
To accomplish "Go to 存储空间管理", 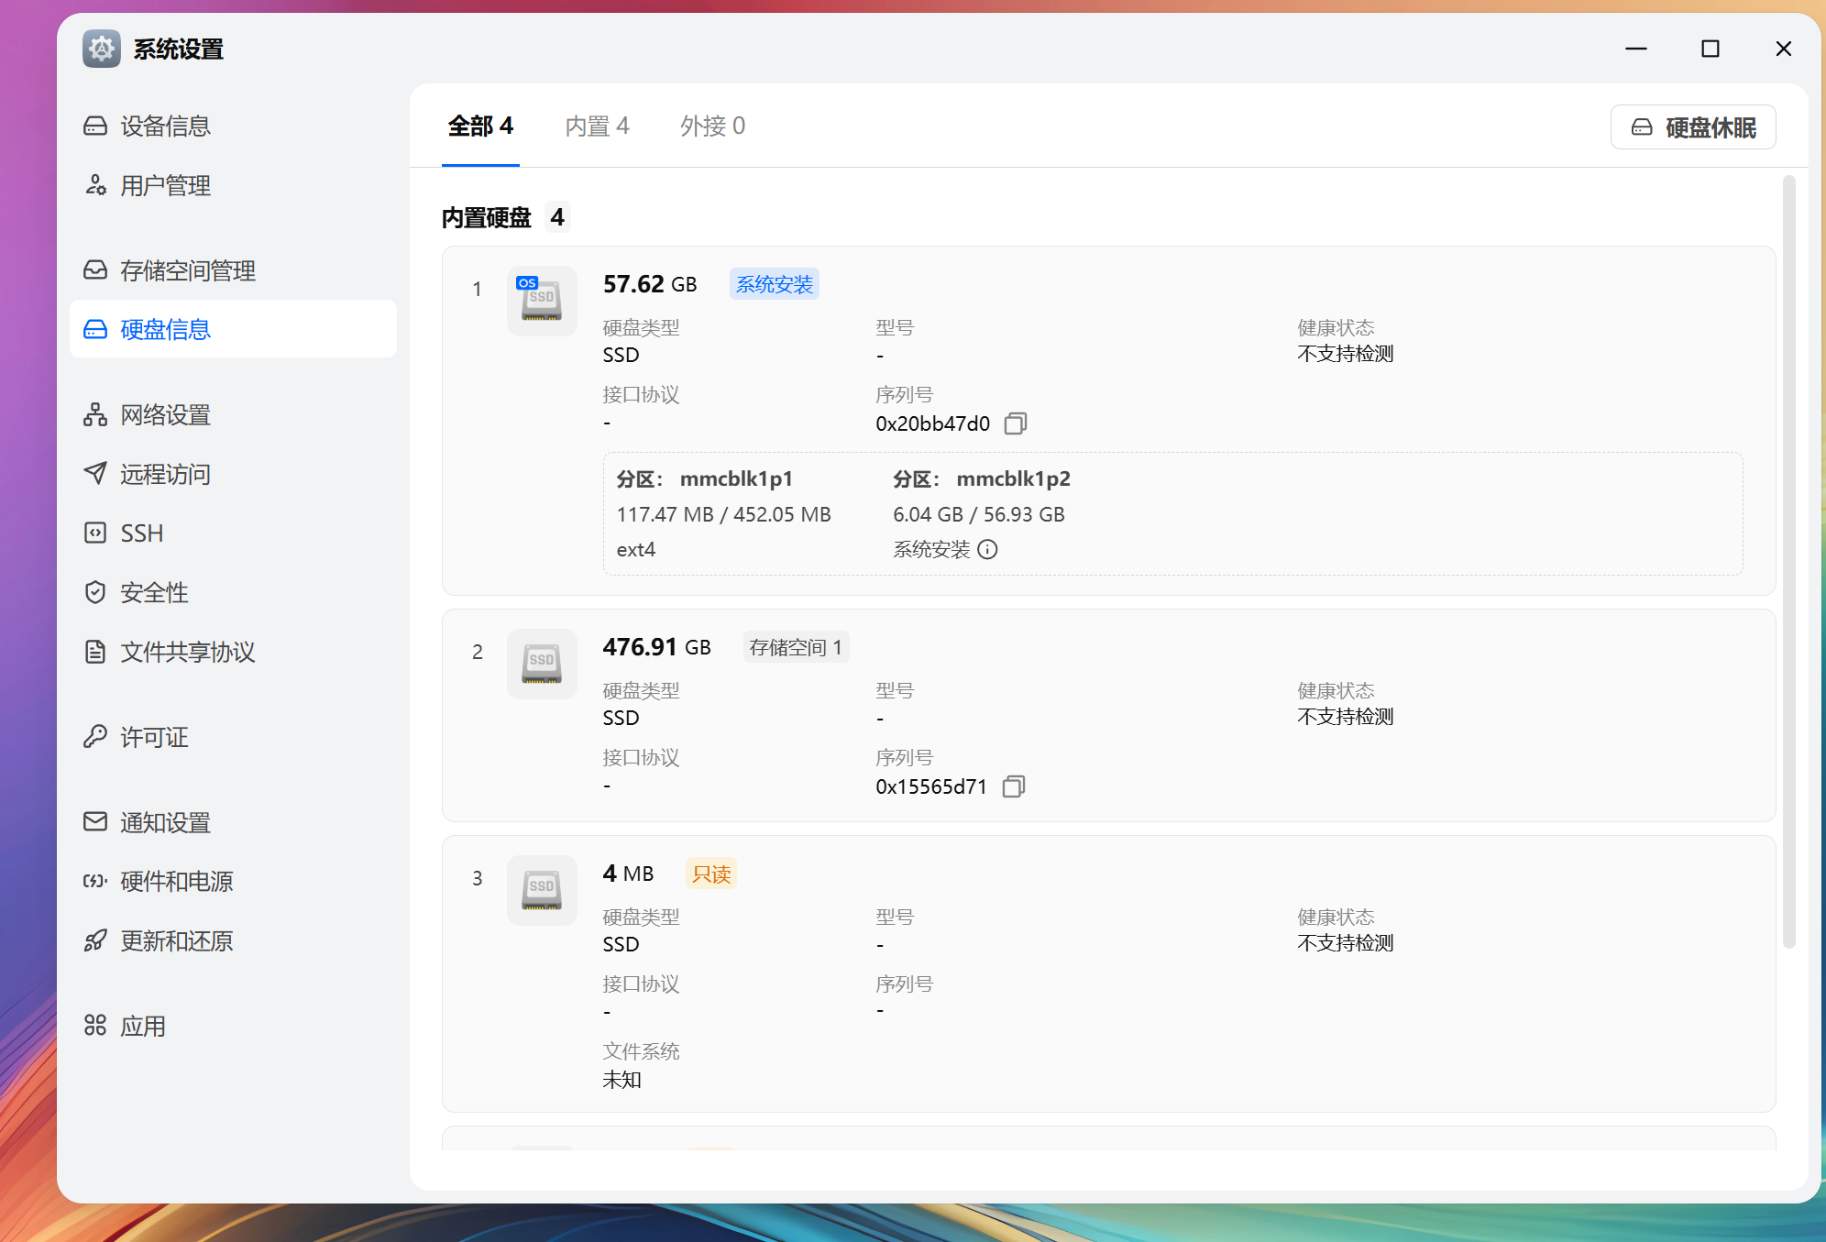I will click(x=187, y=270).
